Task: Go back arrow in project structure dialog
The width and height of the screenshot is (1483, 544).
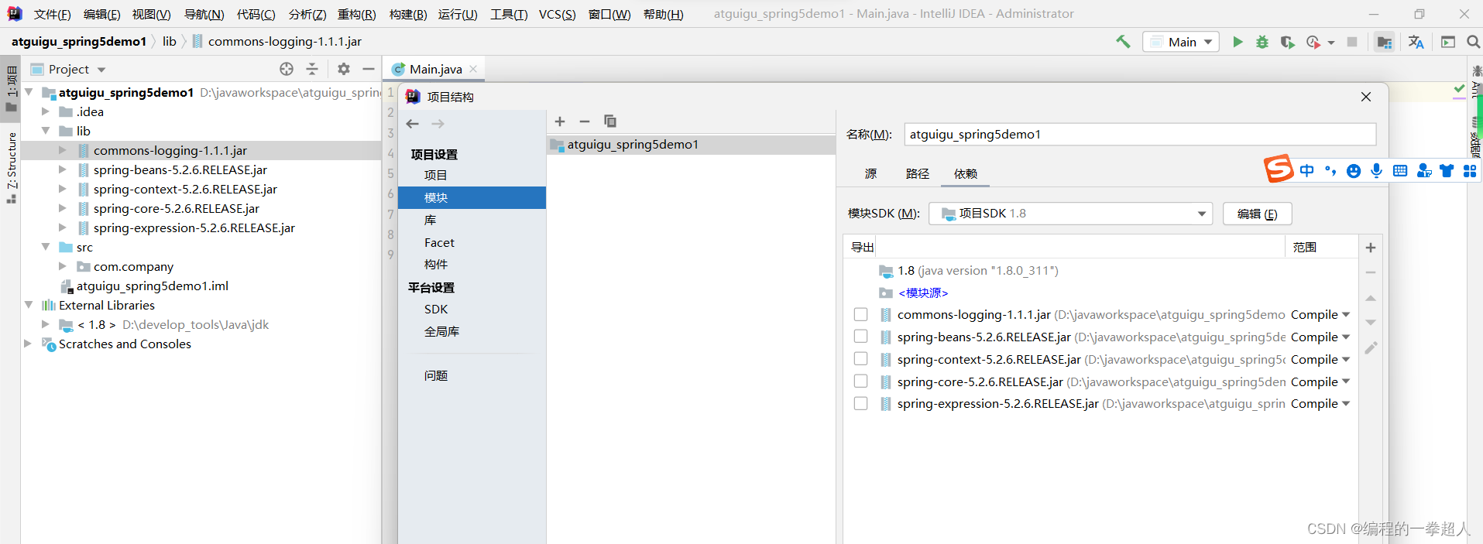Action: [413, 124]
